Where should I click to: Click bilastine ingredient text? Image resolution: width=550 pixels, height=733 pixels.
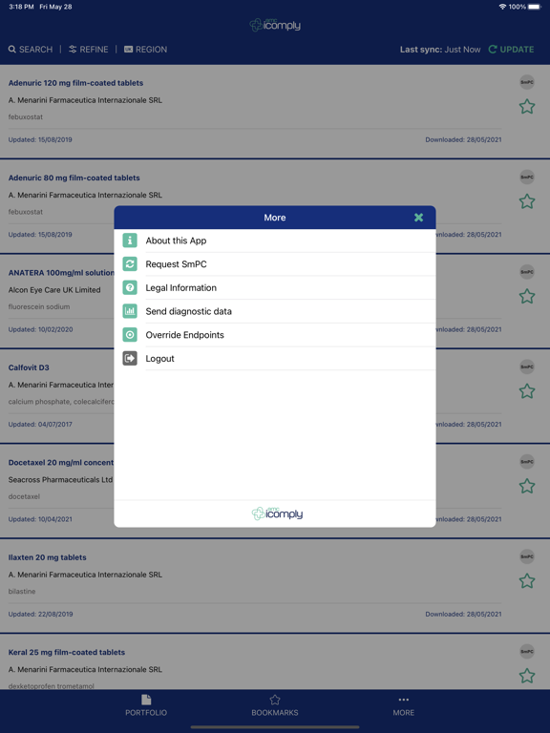[22, 592]
